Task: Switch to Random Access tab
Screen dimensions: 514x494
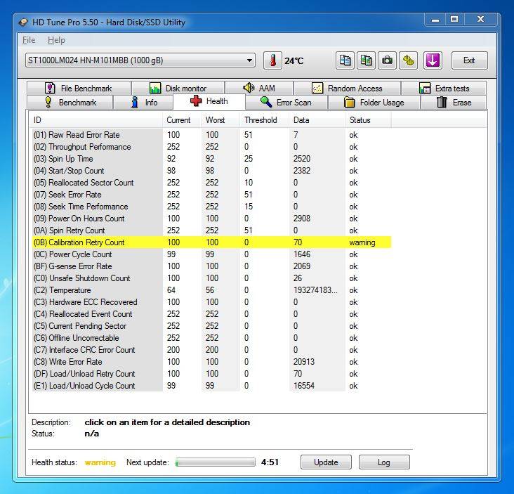Action: (347, 89)
